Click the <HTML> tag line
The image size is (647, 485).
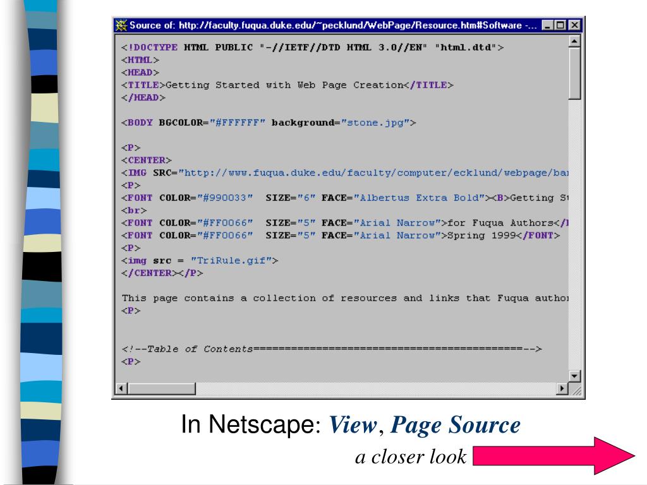(140, 60)
